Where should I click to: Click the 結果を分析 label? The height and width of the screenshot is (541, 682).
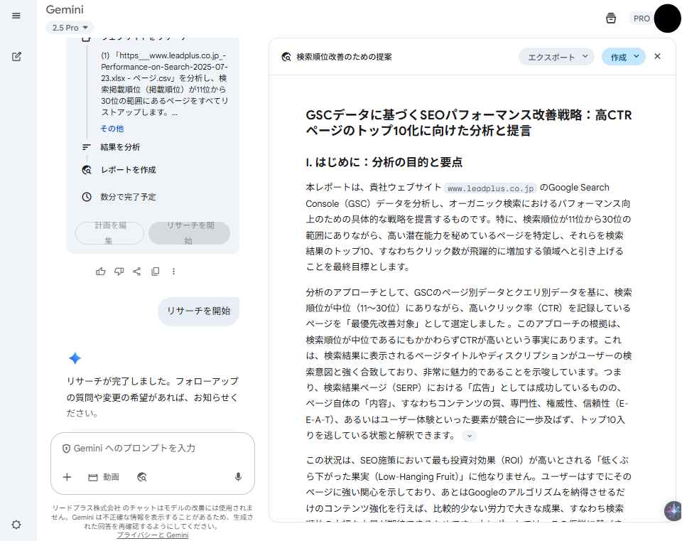(x=120, y=147)
